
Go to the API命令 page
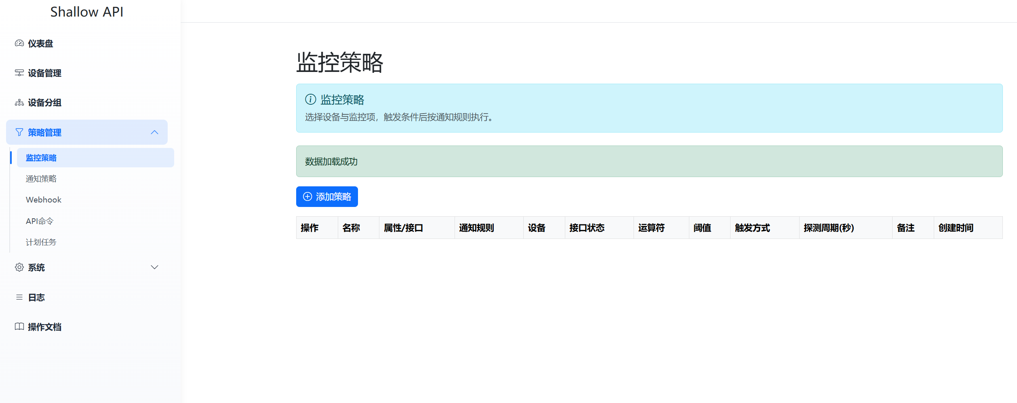[40, 221]
